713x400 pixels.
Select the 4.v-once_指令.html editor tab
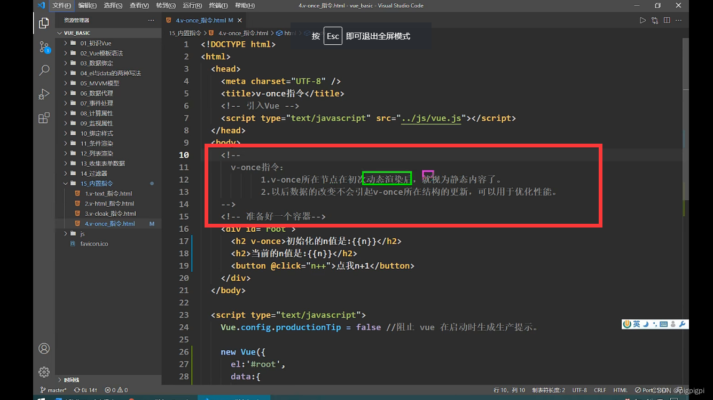click(203, 20)
